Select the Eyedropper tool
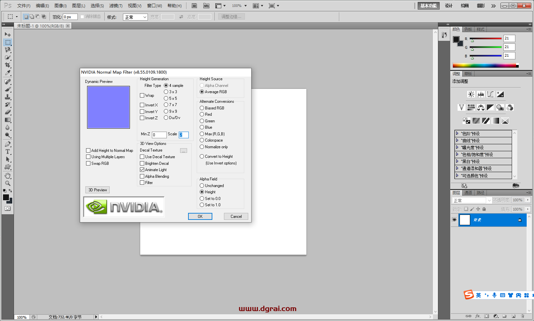 click(8, 73)
